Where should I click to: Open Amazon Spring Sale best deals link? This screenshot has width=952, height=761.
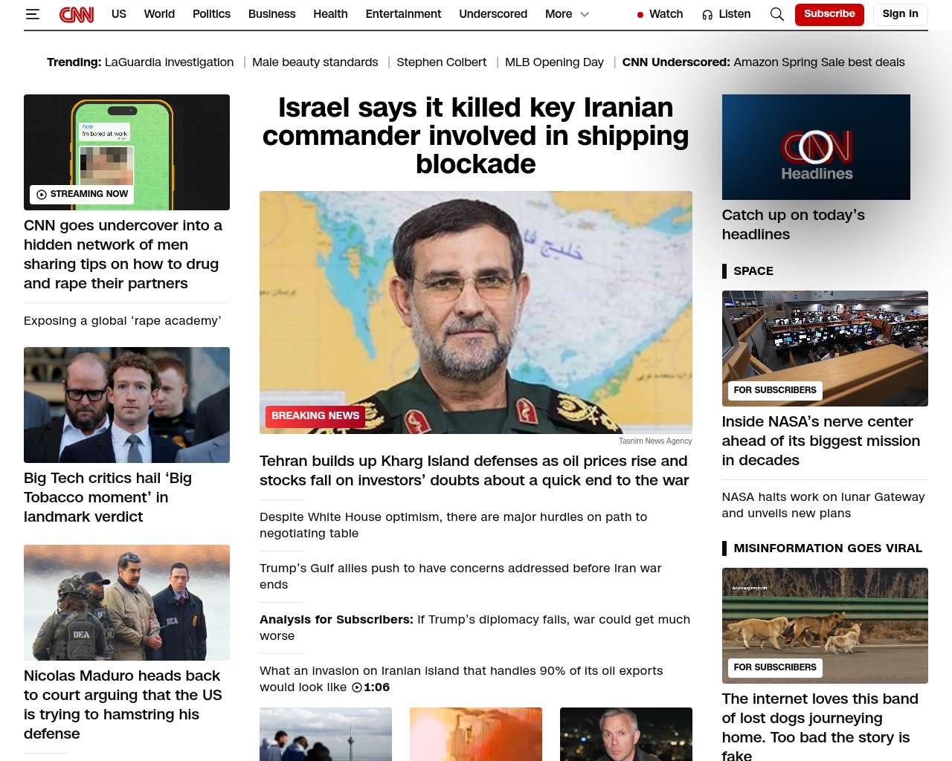pos(819,62)
